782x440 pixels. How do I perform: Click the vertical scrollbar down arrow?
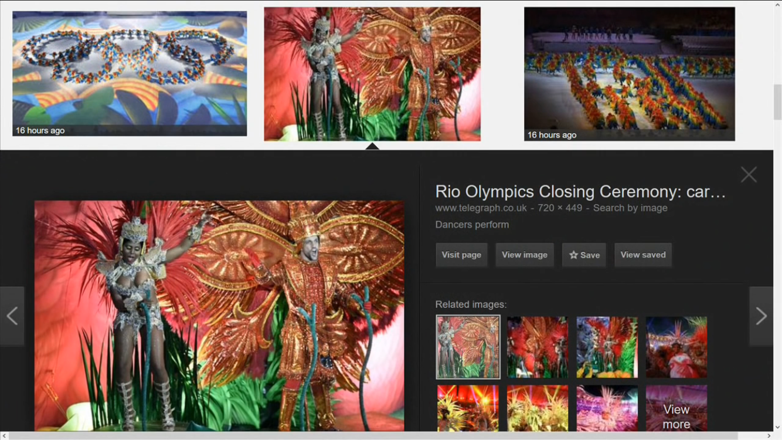point(777,427)
